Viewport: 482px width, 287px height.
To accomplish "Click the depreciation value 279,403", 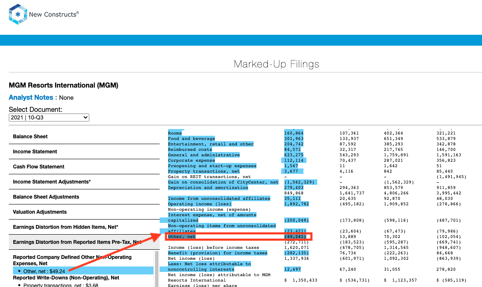I will 293,188.
